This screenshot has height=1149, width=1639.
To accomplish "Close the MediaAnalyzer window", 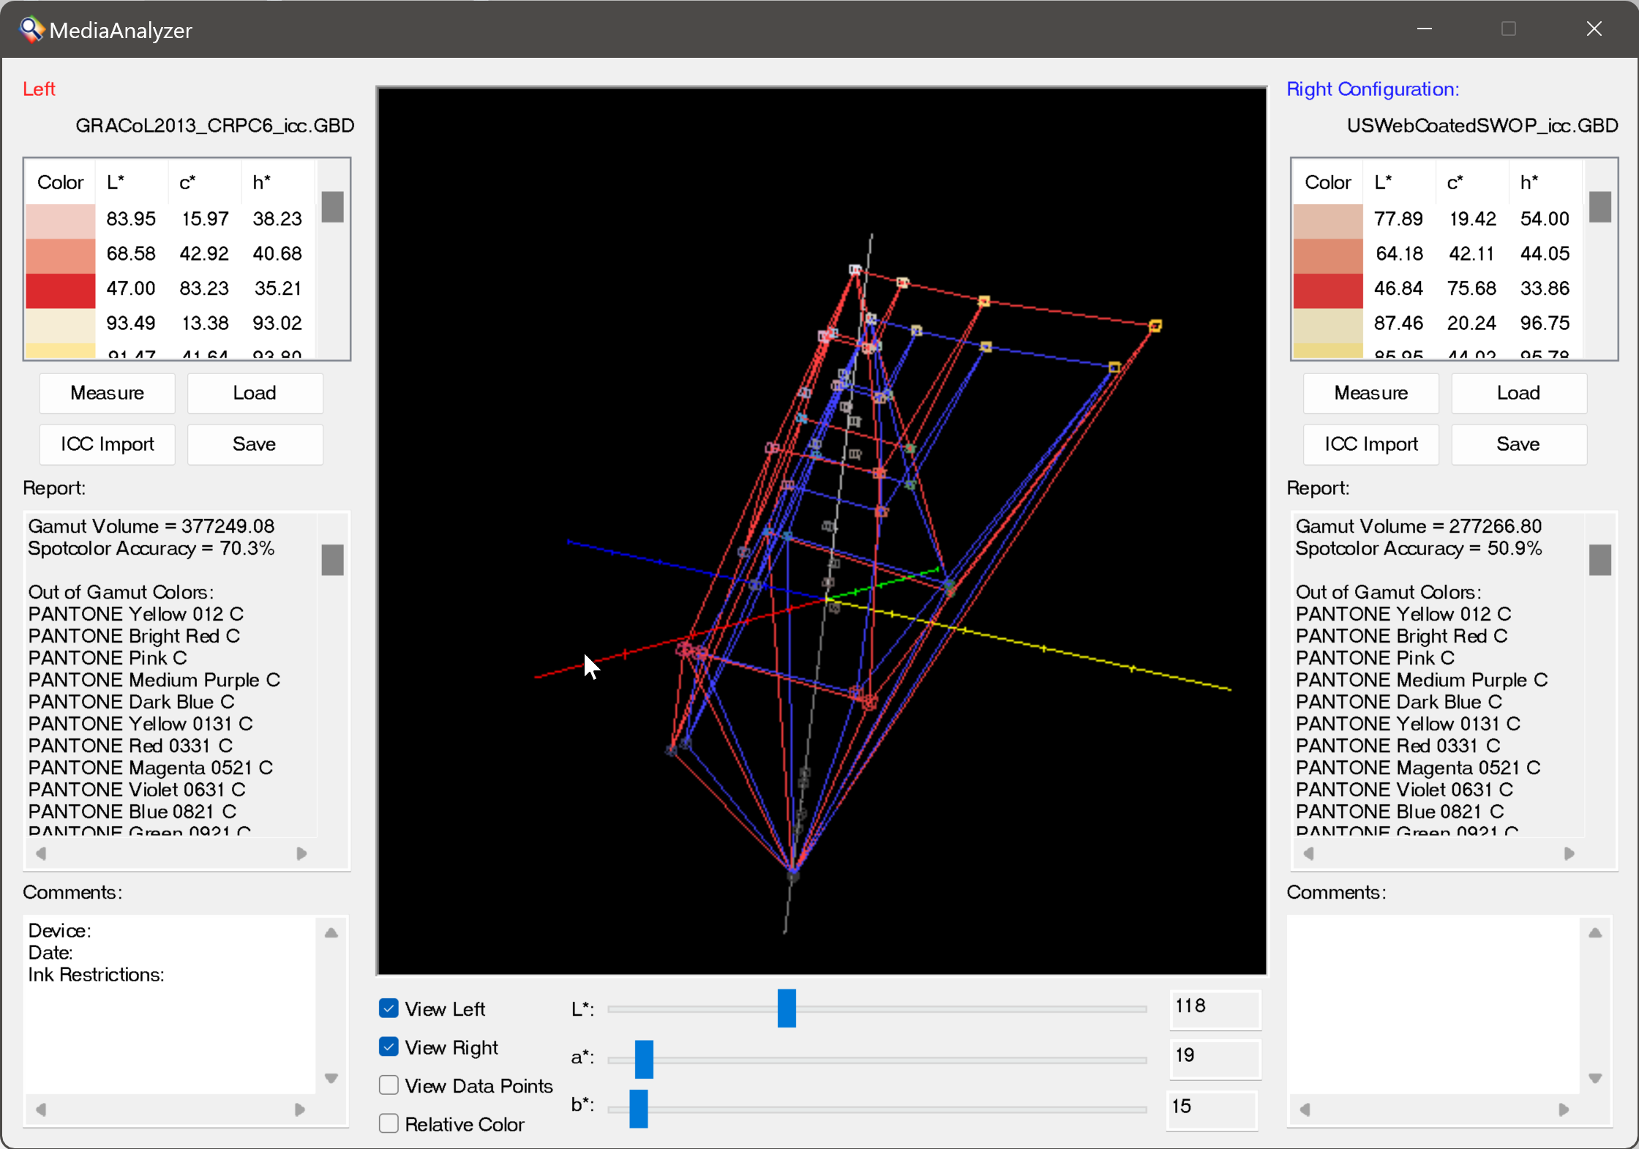I will [1594, 29].
